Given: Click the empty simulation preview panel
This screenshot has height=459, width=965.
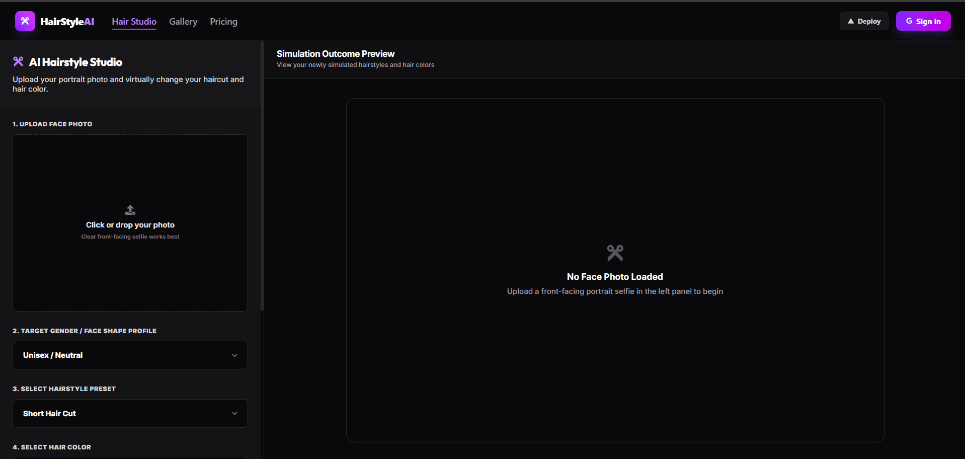Looking at the screenshot, I should click(x=615, y=270).
